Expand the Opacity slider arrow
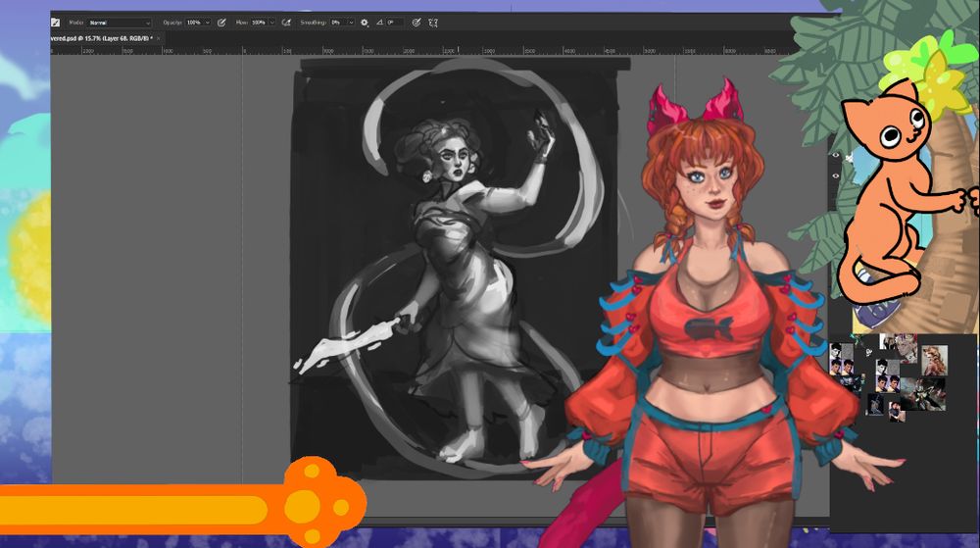 pos(208,23)
